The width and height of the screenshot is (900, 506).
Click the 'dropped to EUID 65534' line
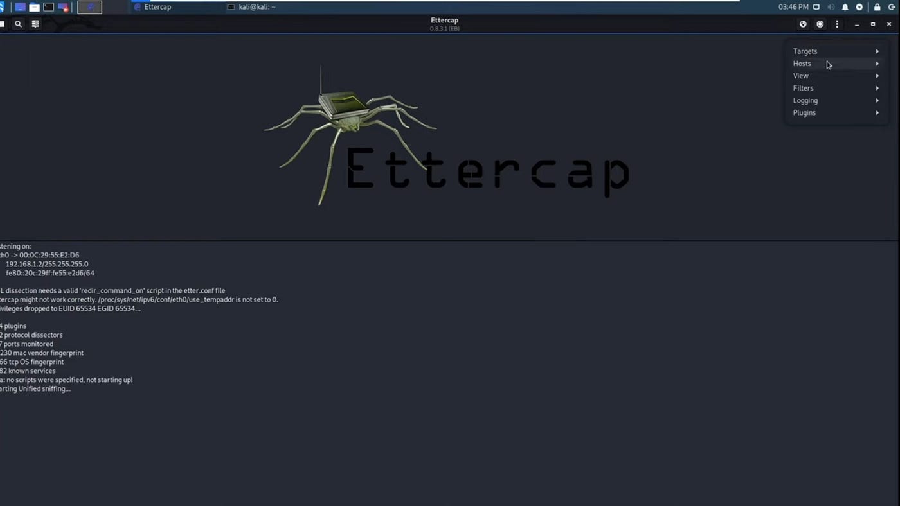pos(70,309)
